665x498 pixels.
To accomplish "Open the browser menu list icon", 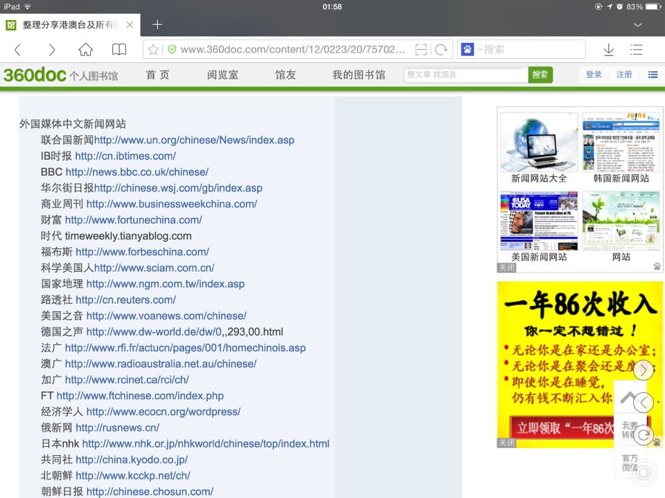I will click(636, 50).
